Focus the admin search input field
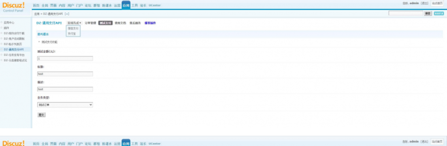Image resolution: width=447 pixels, height=146 pixels. (406, 13)
